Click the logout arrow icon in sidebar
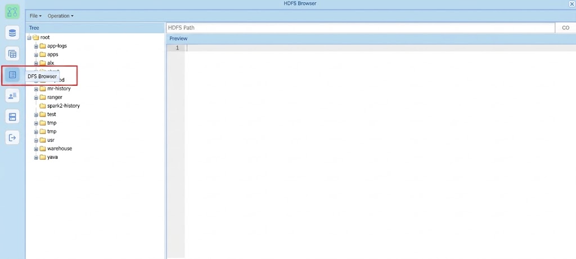 click(12, 137)
